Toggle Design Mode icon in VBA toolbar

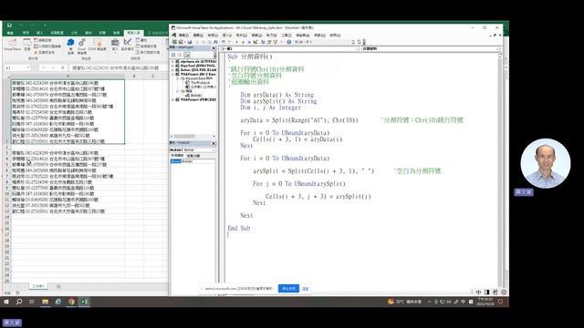[x=255, y=42]
